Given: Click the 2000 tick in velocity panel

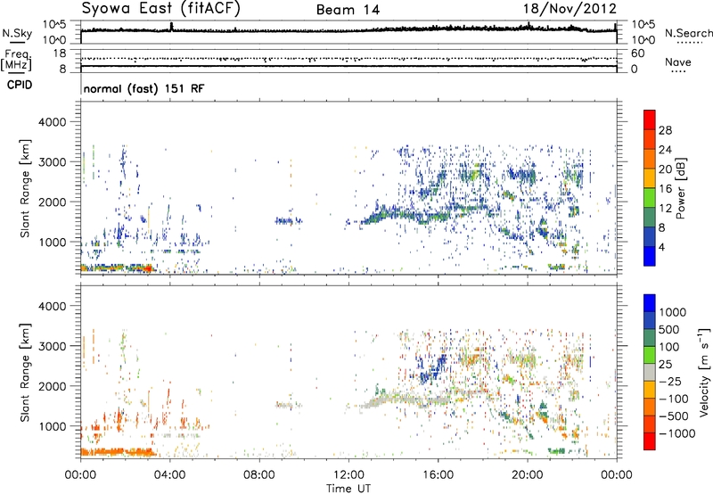Looking at the screenshot, I should click(53, 386).
